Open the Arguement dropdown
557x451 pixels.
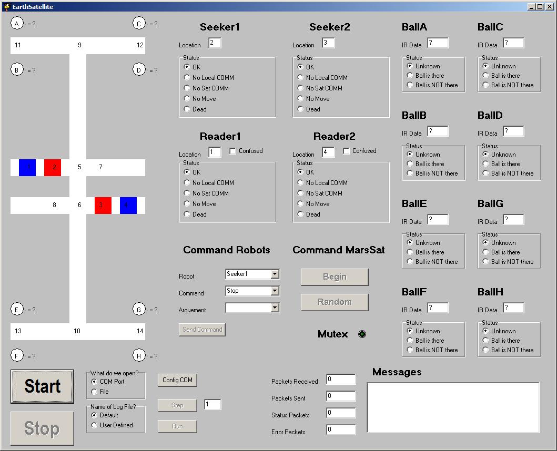(x=275, y=308)
